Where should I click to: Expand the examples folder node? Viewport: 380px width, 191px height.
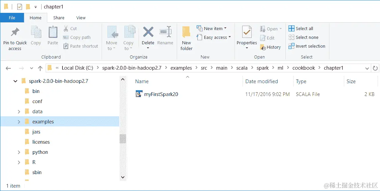pos(19,122)
